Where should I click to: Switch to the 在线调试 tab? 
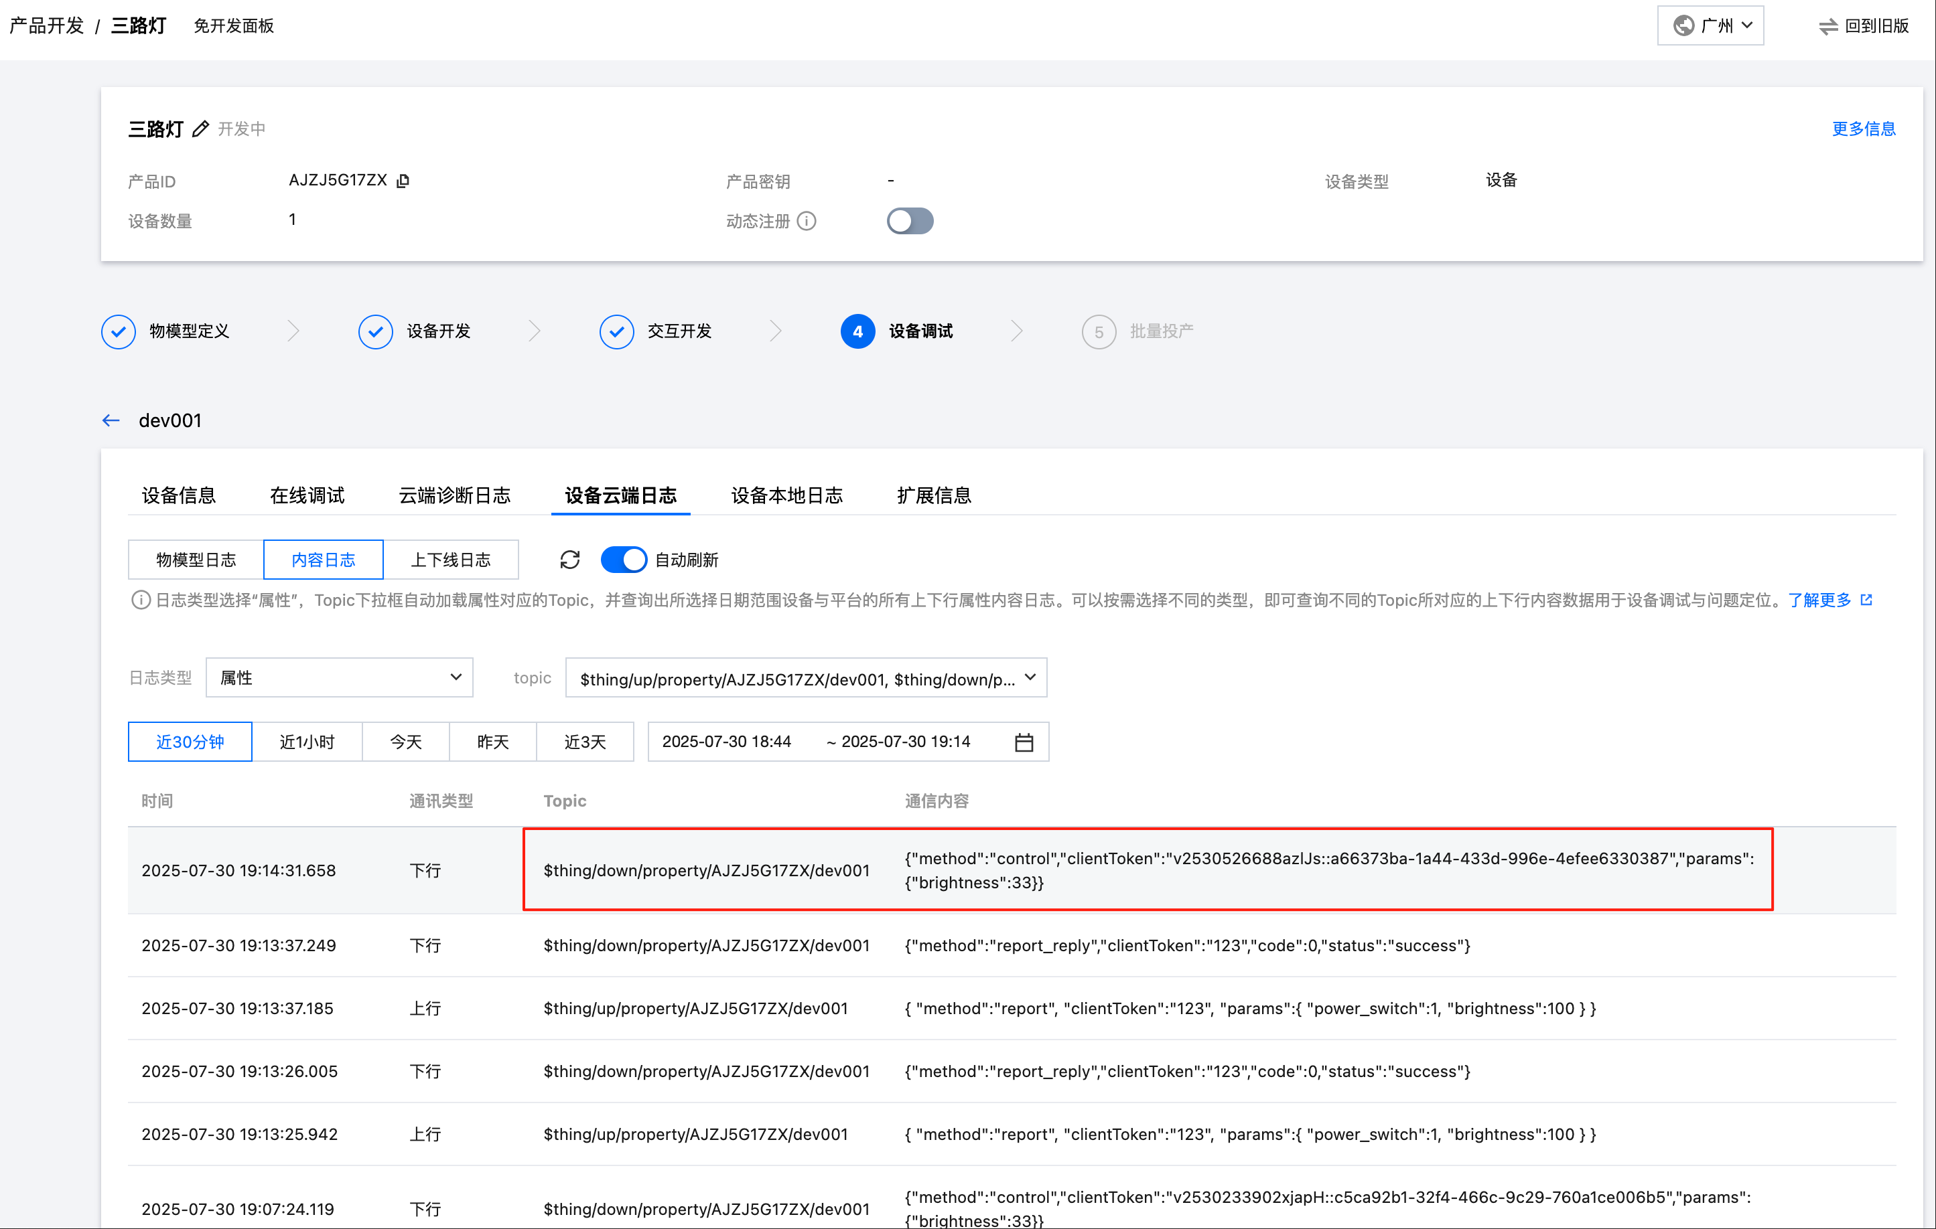click(x=307, y=495)
